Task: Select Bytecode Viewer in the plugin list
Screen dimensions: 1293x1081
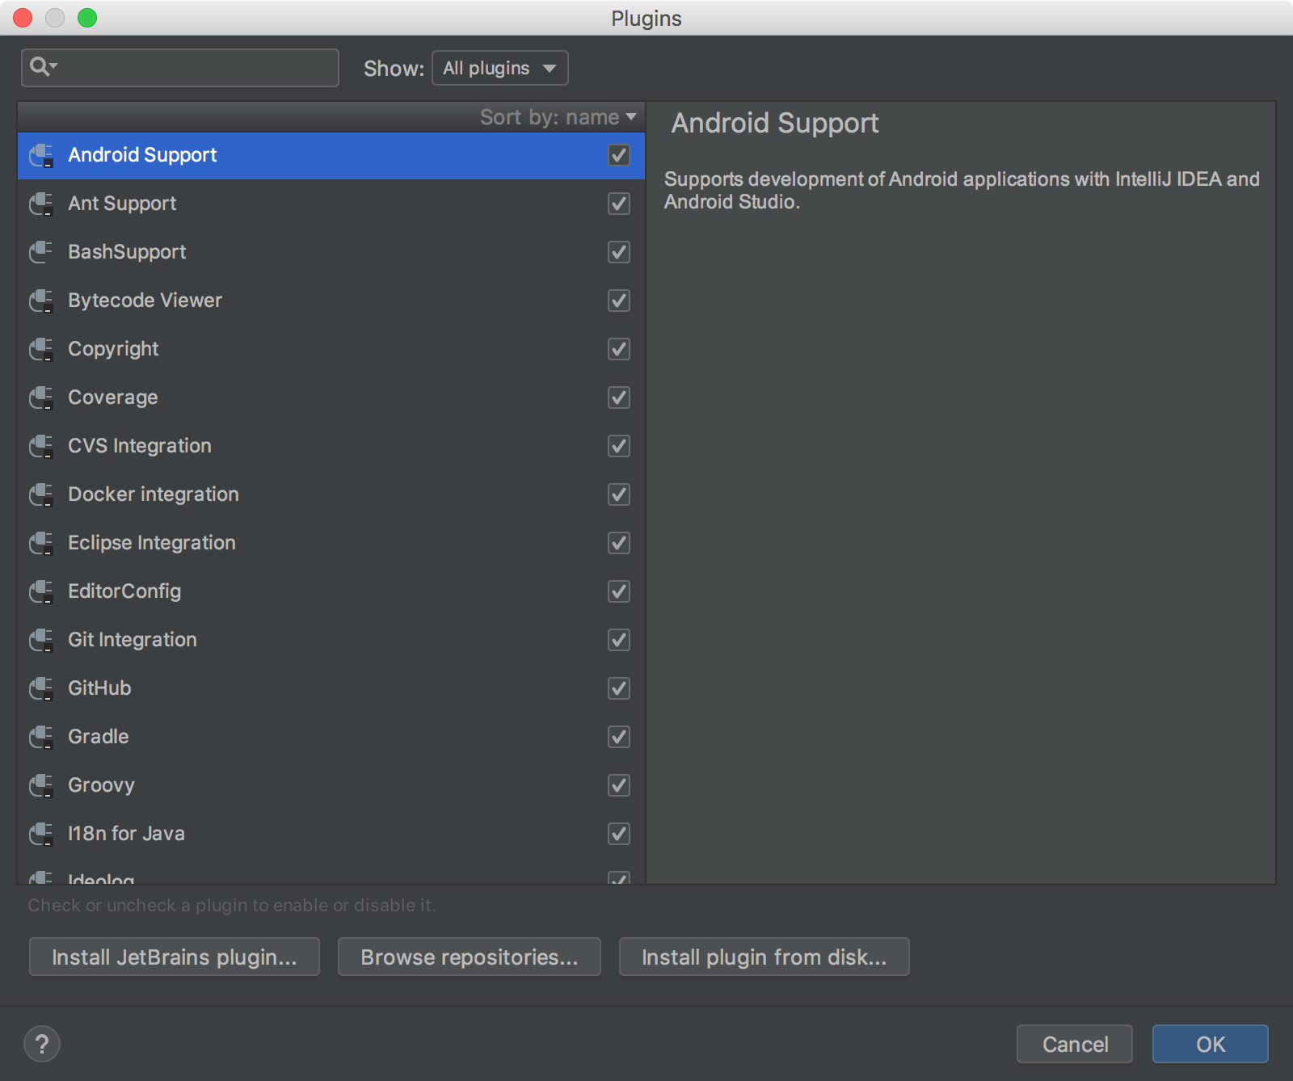Action: [x=145, y=301]
